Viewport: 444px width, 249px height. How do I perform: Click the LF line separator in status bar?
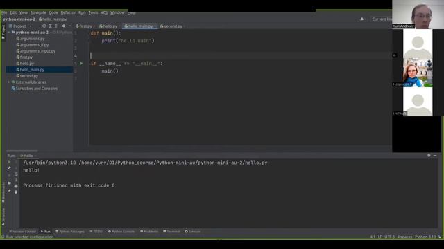pos(379,237)
